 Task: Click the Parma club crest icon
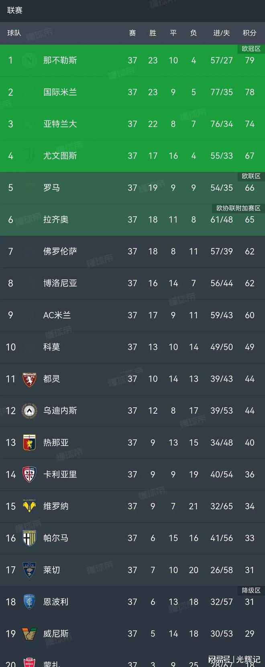pyautogui.click(x=29, y=538)
